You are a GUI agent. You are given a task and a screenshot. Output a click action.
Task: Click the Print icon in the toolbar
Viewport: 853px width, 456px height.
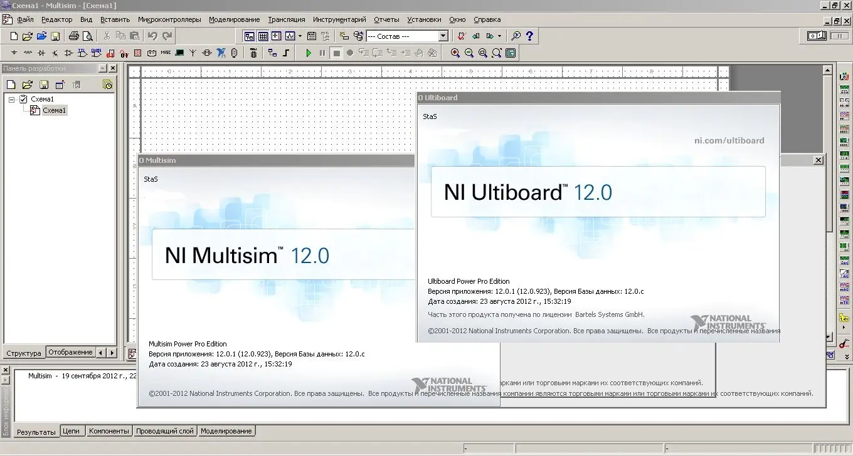(x=73, y=36)
